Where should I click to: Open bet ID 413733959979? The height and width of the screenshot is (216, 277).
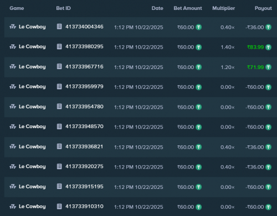(x=84, y=87)
